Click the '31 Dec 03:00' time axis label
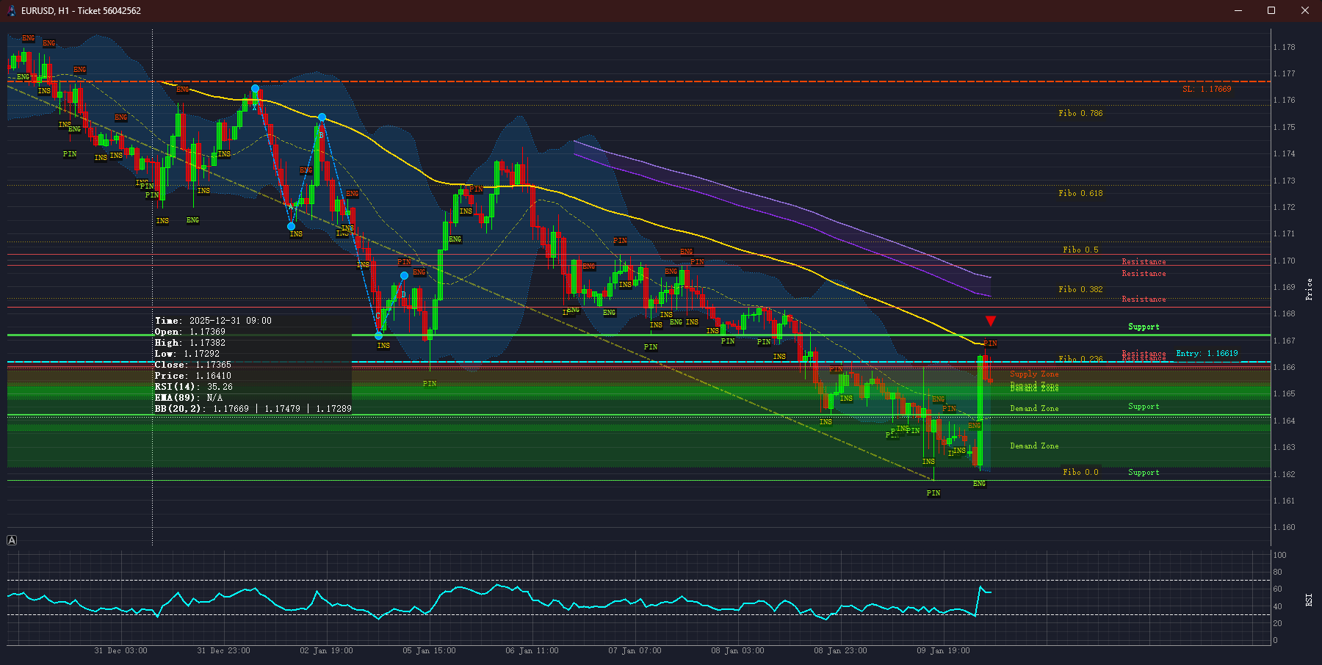This screenshot has height=665, width=1322. click(x=121, y=650)
